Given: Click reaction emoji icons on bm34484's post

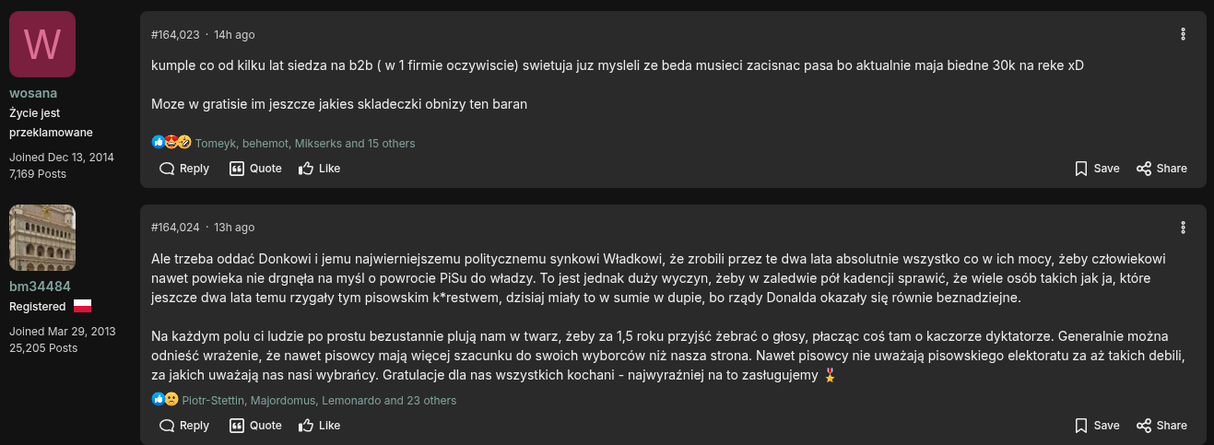Looking at the screenshot, I should pos(165,400).
